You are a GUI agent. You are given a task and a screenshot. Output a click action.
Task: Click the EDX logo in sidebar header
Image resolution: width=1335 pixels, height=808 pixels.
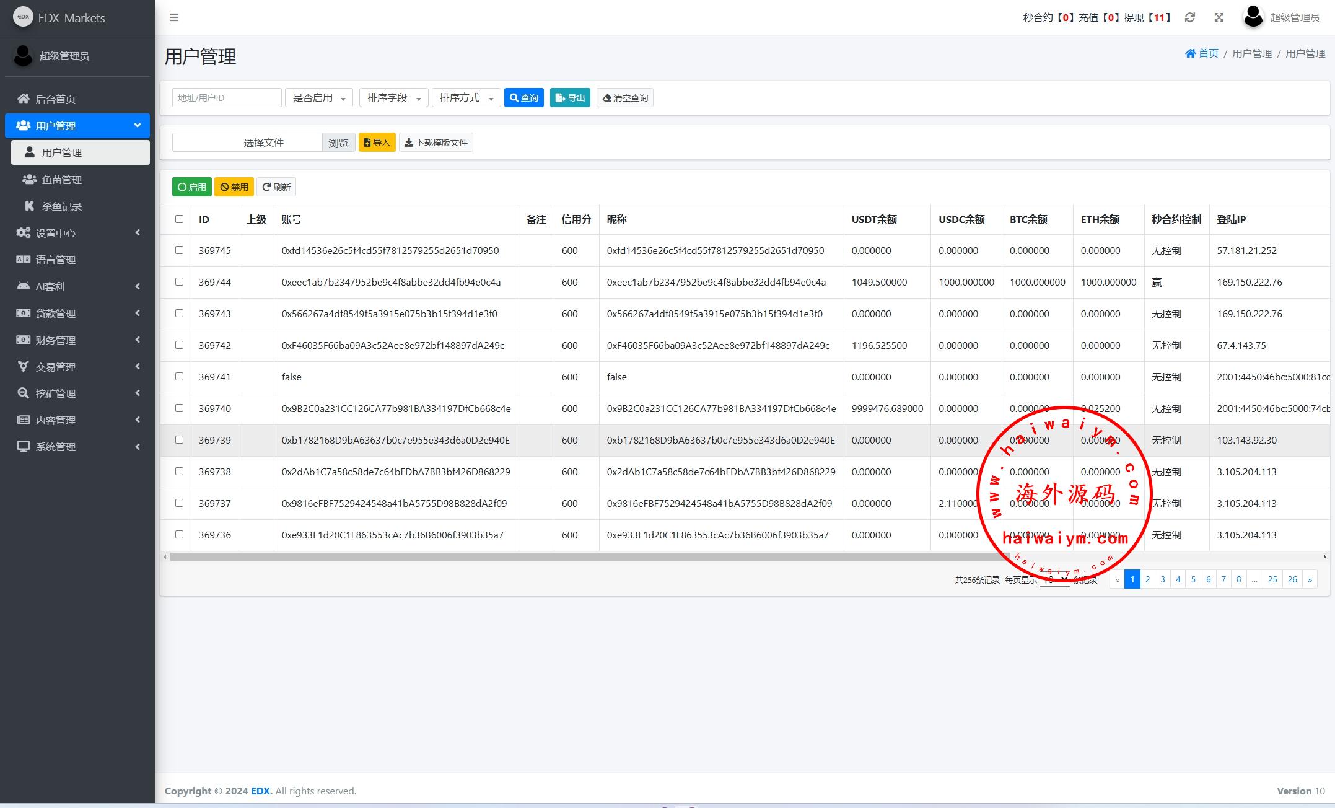coord(23,17)
